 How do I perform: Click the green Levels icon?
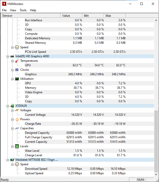17,146
